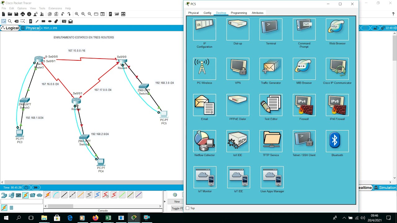Click Zoom Out on main toolbar
The height and width of the screenshot is (223, 397).
[x=90, y=14]
